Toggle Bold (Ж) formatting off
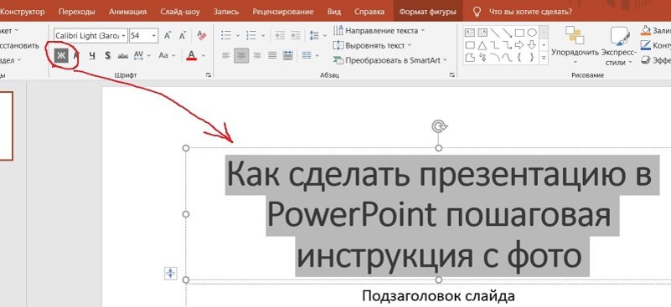 click(x=61, y=55)
